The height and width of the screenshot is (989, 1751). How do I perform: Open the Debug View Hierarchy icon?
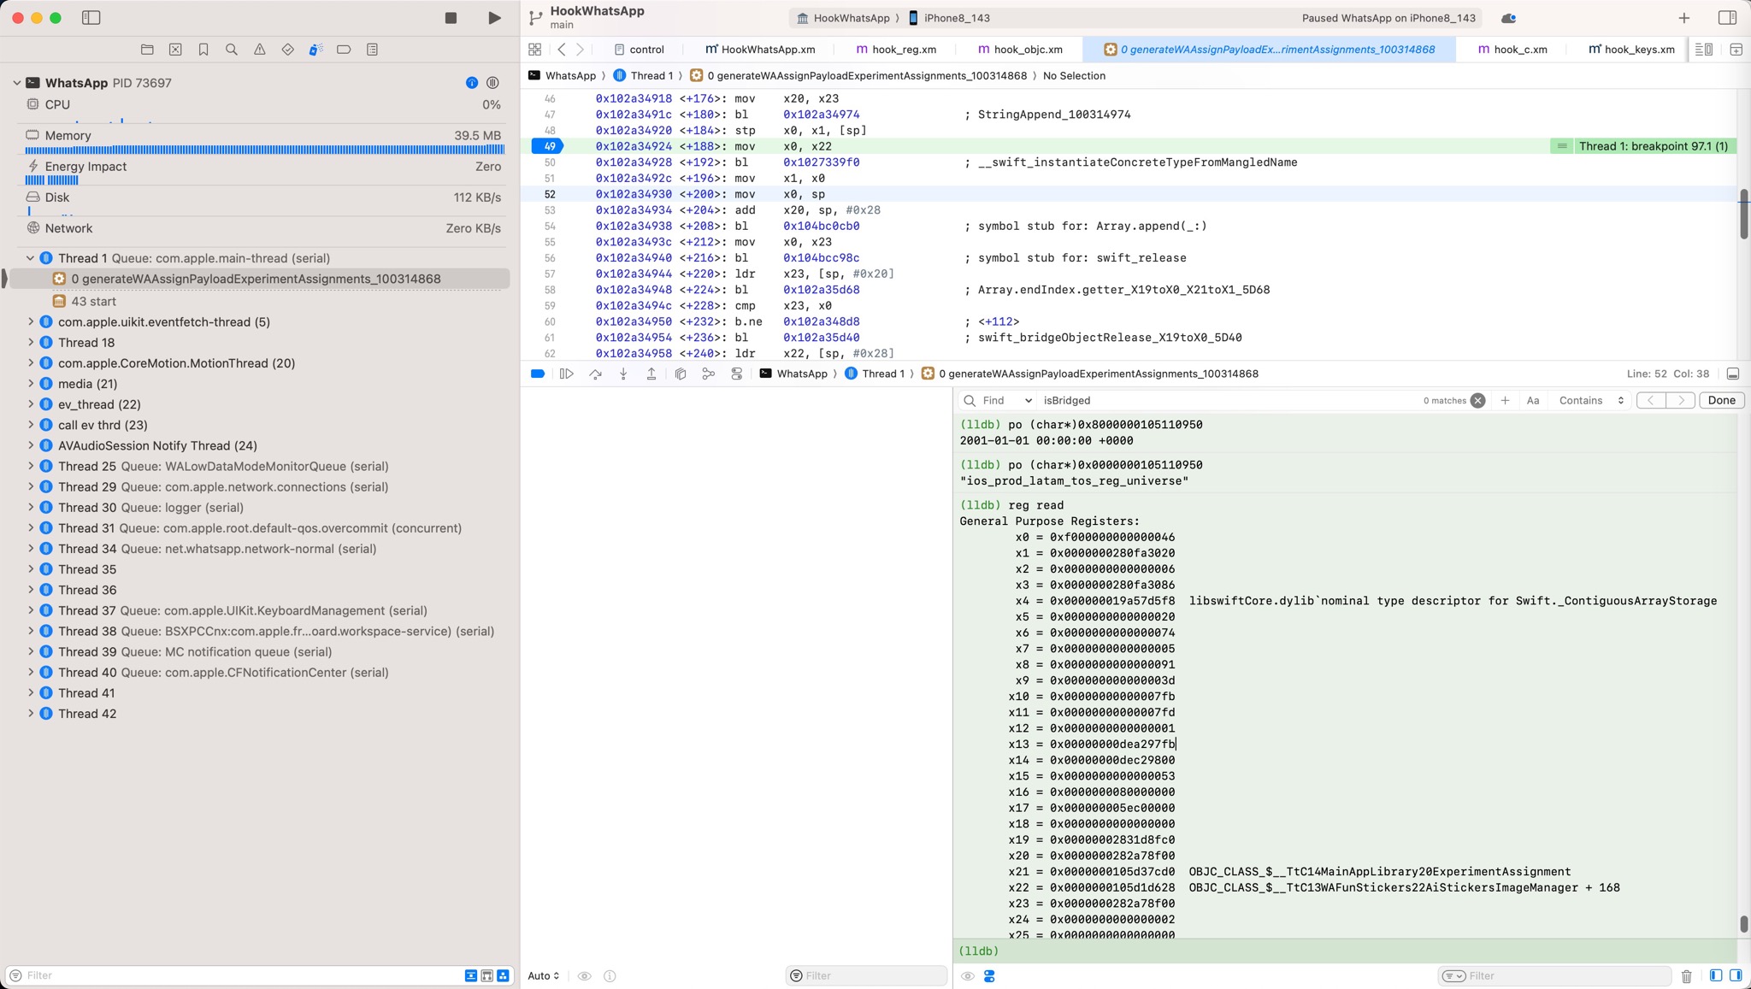[x=681, y=374]
